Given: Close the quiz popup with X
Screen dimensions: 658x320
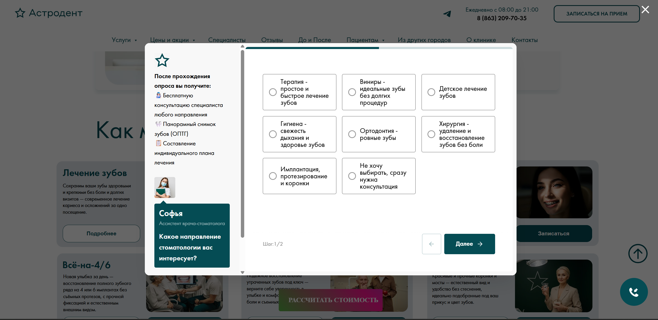Looking at the screenshot, I should (x=645, y=10).
